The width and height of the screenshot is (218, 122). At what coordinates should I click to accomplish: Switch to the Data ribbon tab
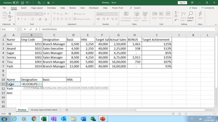pos(63,8)
